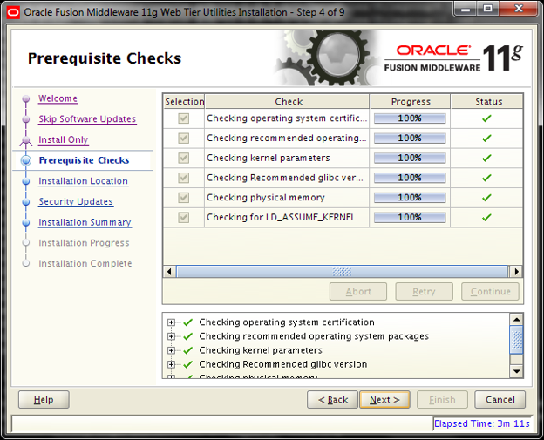544x440 pixels.
Task: Select 'Checking Recommended glibc version' log row
Action: 283,364
